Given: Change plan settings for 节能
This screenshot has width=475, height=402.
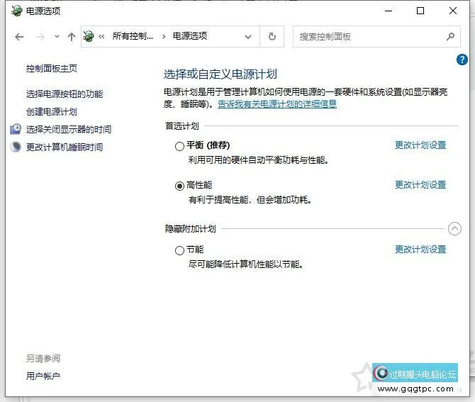Looking at the screenshot, I should [x=420, y=250].
